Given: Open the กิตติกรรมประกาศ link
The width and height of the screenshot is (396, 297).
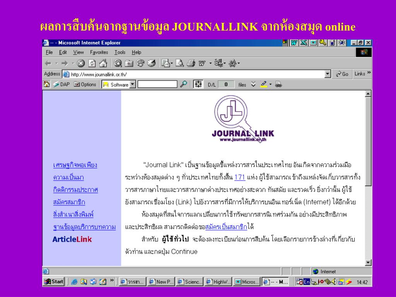Looking at the screenshot, I should pos(75,190).
